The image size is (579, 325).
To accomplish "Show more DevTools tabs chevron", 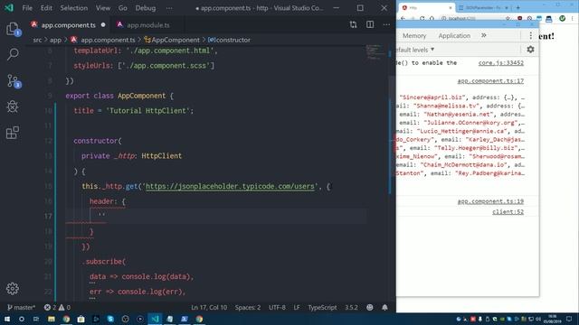I will coord(484,35).
